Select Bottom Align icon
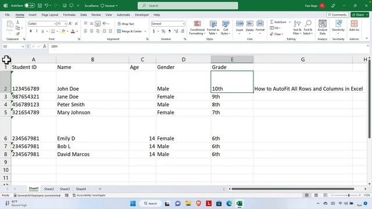 pos(98,23)
